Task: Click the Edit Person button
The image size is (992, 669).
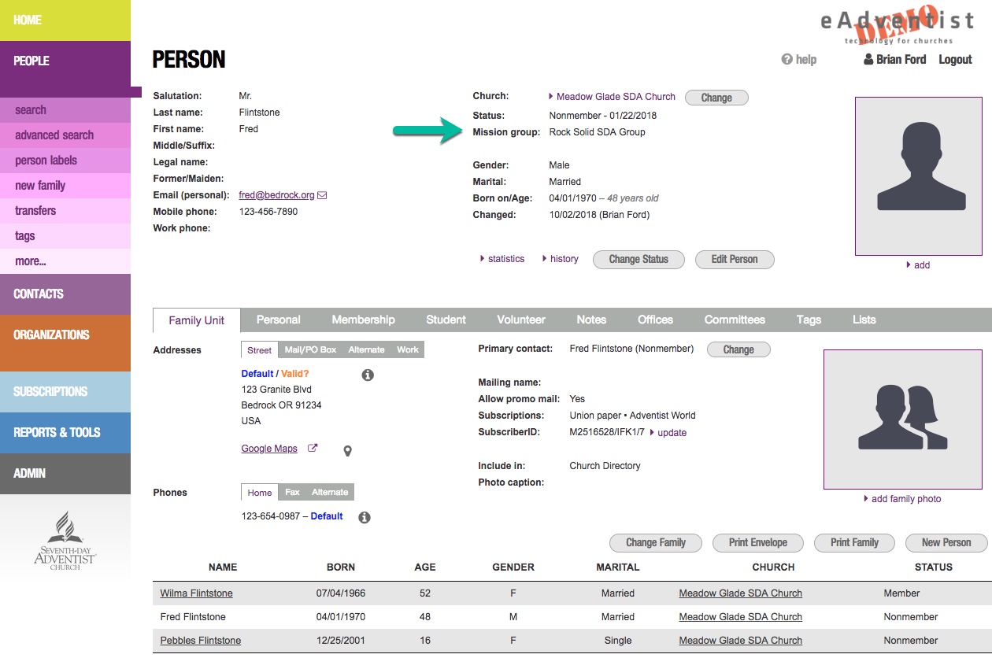Action: pyautogui.click(x=734, y=260)
